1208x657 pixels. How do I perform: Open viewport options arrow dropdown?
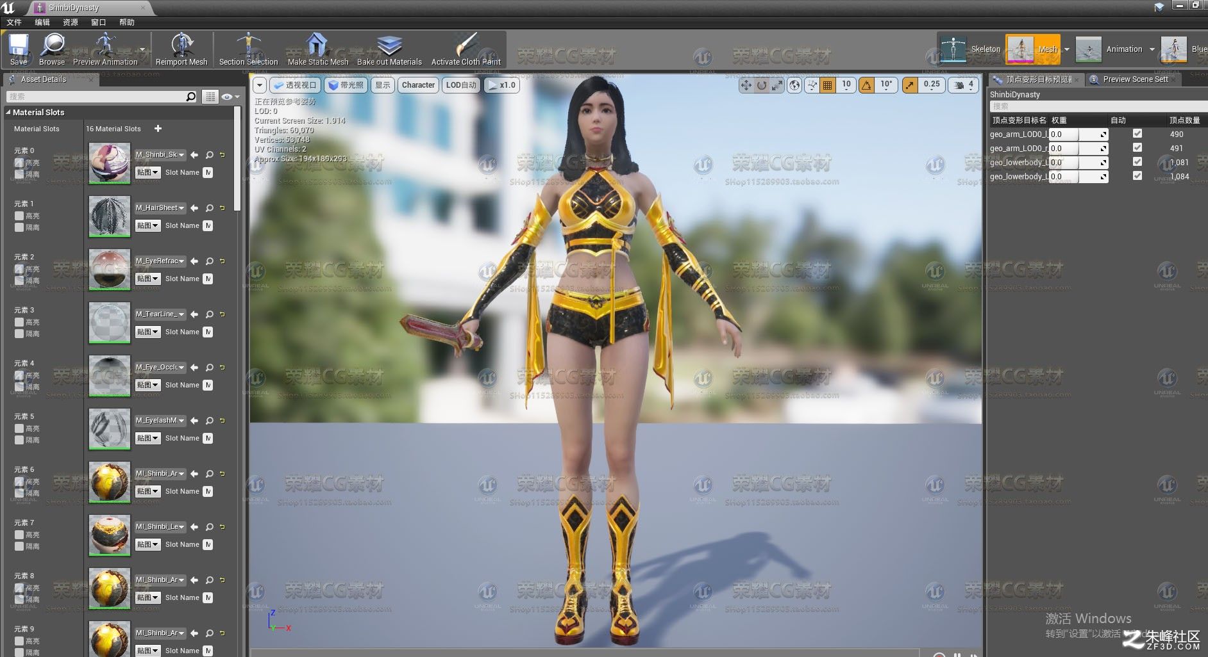(259, 85)
